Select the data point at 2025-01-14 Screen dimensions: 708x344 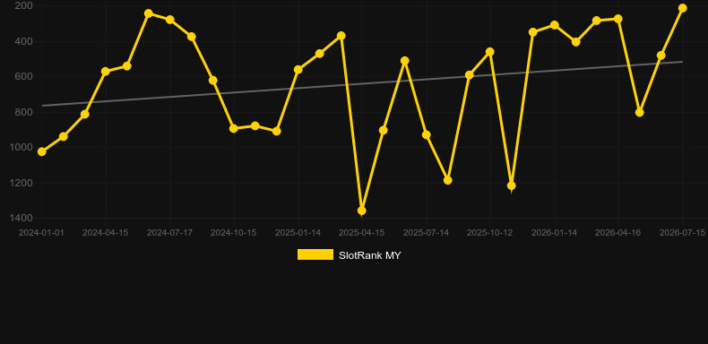coord(298,70)
